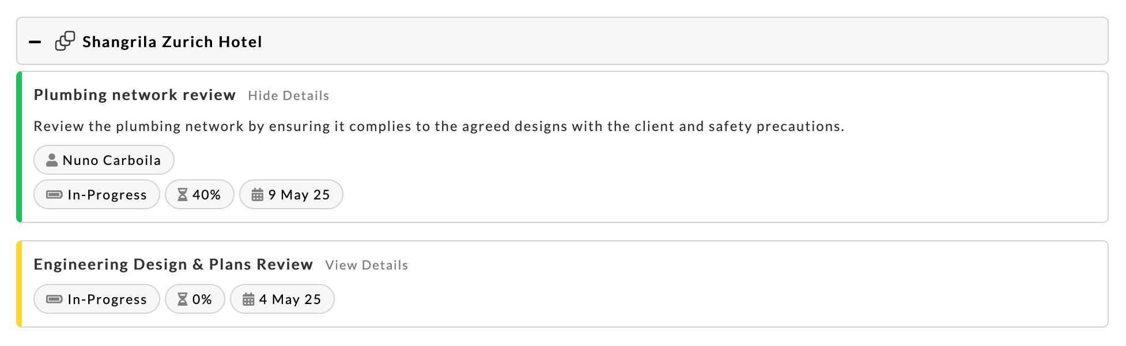Open the 4 May 25 due date chip
This screenshot has height=346, width=1126.
pyautogui.click(x=282, y=299)
